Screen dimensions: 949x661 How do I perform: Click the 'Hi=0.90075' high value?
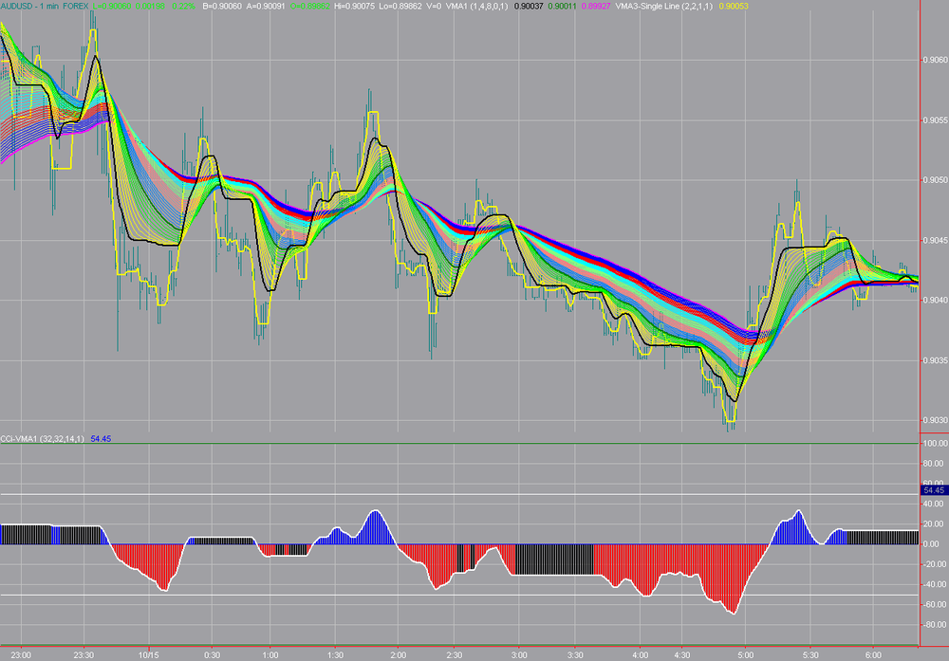coord(357,6)
